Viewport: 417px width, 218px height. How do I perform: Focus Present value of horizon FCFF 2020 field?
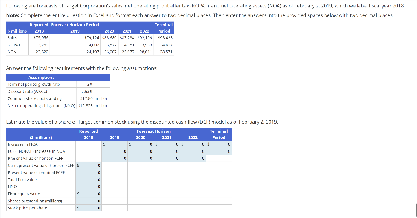(x=140, y=159)
